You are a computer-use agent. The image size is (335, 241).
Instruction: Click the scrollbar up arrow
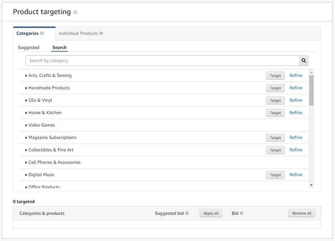pos(311,73)
